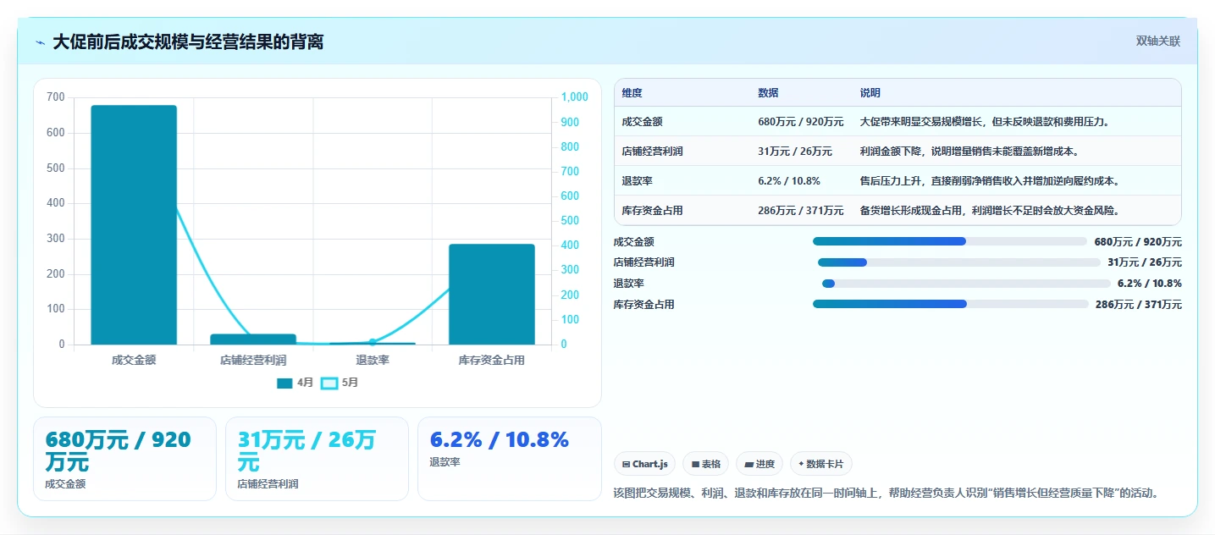Select the 退款率 row in the table

coord(897,180)
